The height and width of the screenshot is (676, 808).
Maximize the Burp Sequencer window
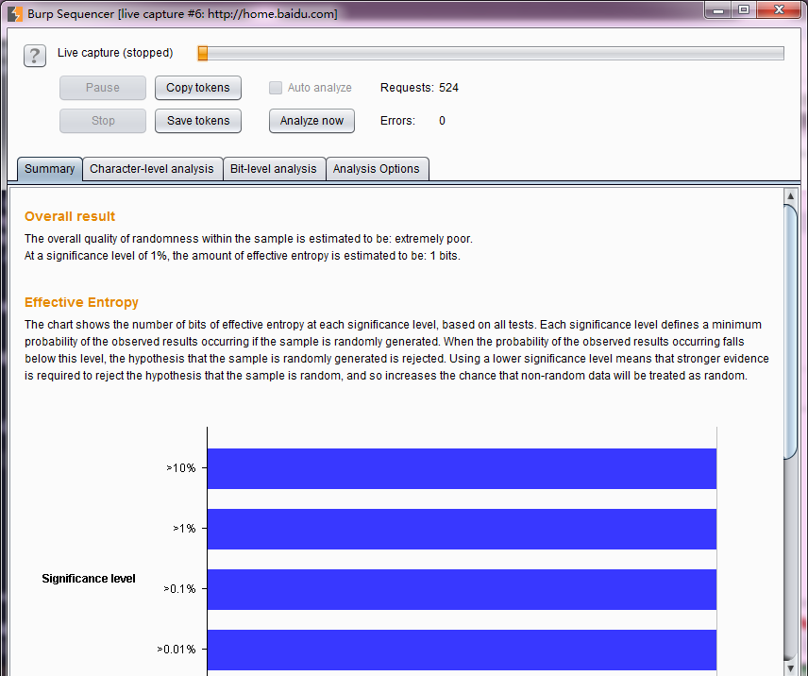[x=745, y=10]
